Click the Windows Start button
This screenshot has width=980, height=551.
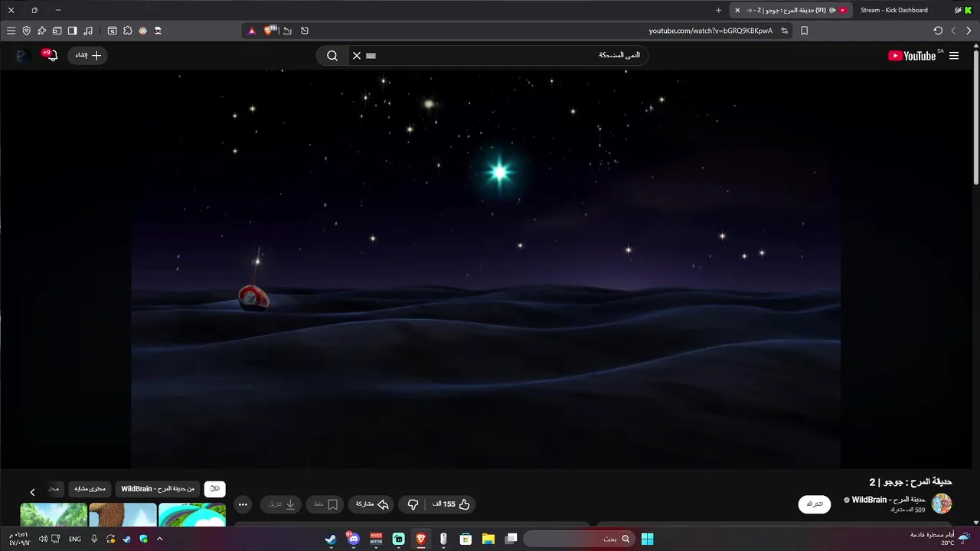[647, 539]
